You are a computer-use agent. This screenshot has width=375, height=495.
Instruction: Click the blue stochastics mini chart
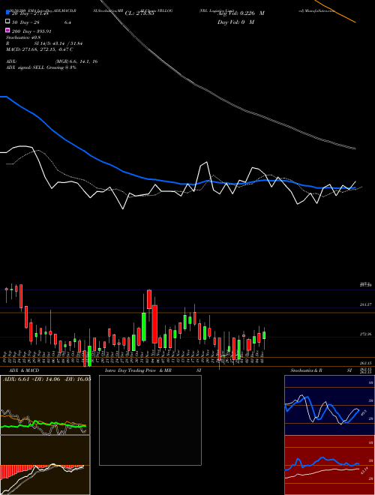coord(329,405)
